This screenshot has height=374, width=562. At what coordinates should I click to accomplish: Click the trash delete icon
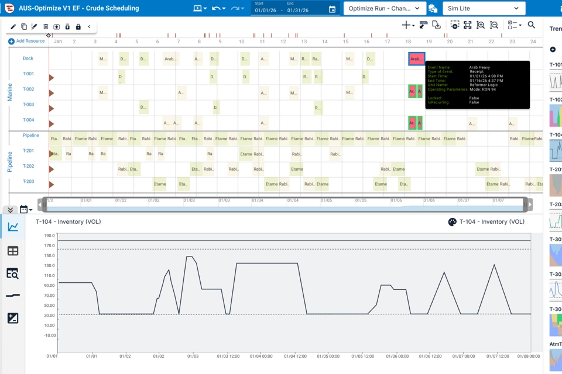46,26
